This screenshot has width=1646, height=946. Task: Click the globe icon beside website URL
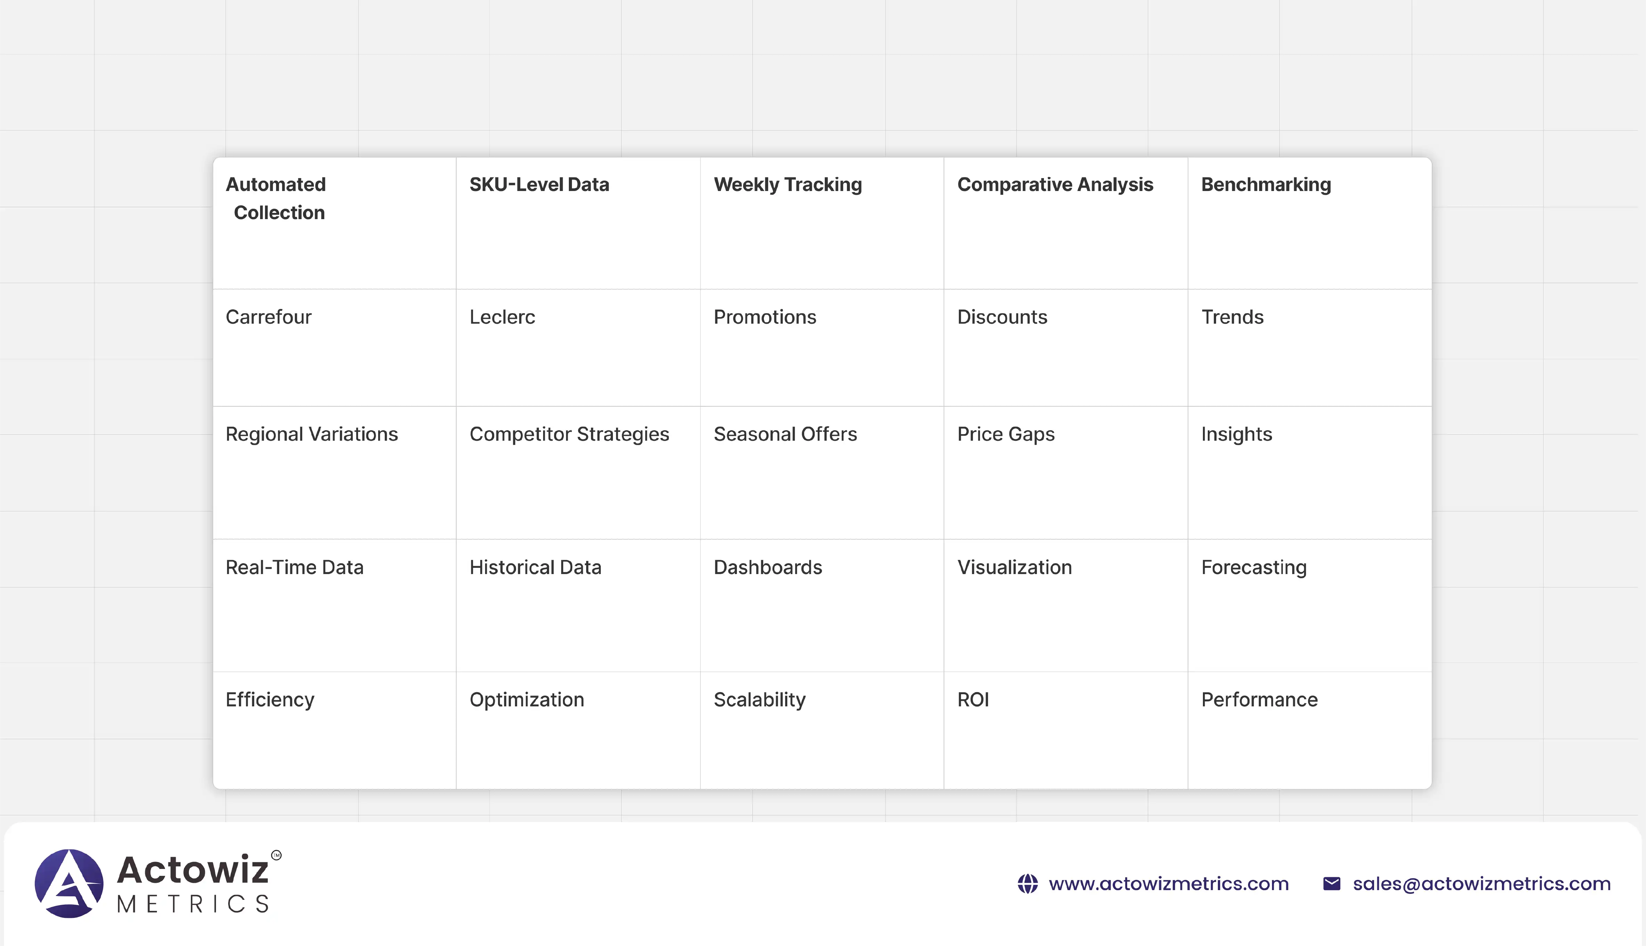[1027, 883]
